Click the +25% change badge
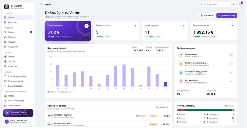 100,37
